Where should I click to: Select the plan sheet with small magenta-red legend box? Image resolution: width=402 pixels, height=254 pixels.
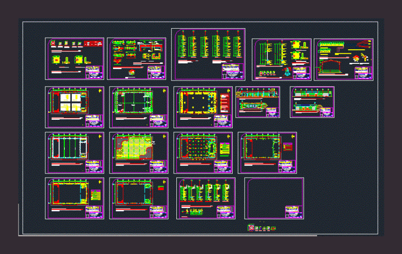tap(267, 153)
